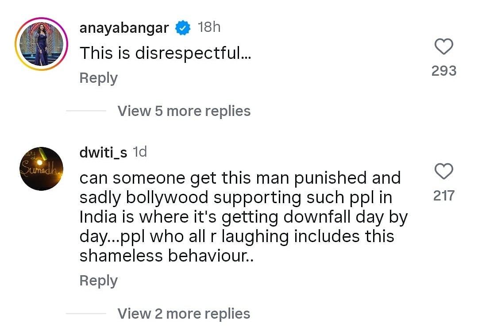This screenshot has width=478, height=335.
Task: Open the dwiti_s username link
Action: point(103,152)
